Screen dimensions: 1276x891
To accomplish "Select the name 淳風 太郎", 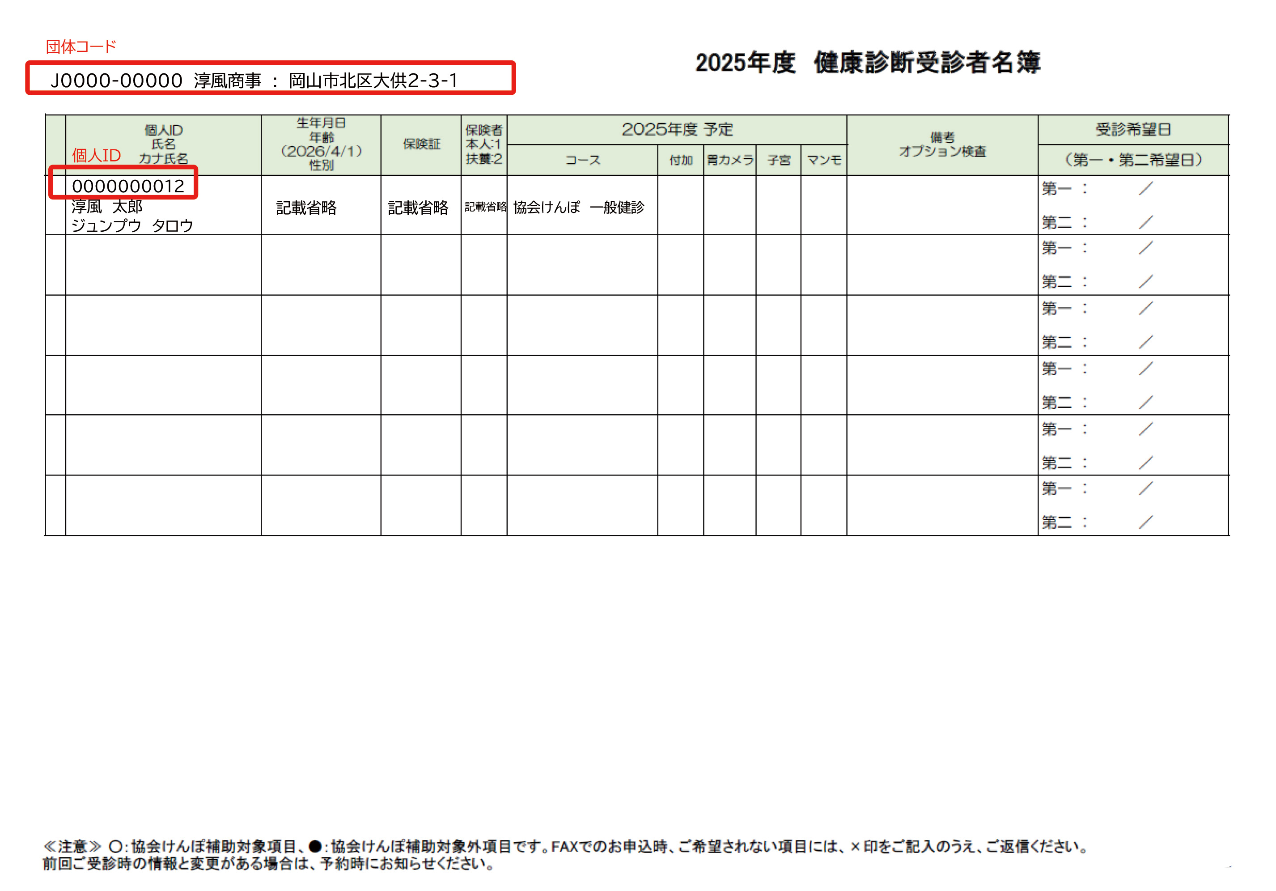I will pos(110,208).
